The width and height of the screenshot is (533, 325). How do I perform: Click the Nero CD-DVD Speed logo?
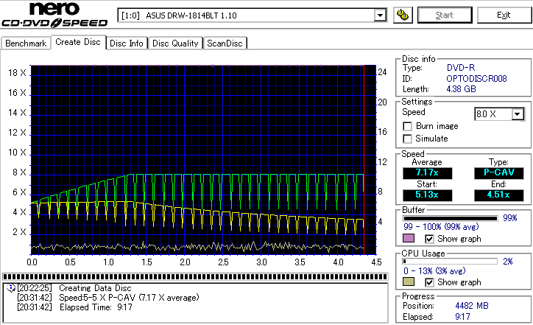pyautogui.click(x=55, y=16)
